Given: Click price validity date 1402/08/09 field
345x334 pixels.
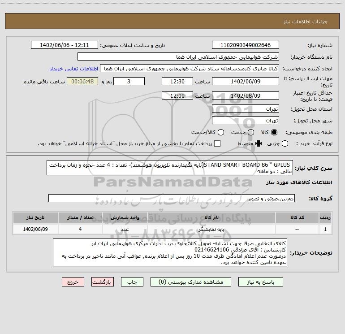Looking at the screenshot, I should 246,96.
